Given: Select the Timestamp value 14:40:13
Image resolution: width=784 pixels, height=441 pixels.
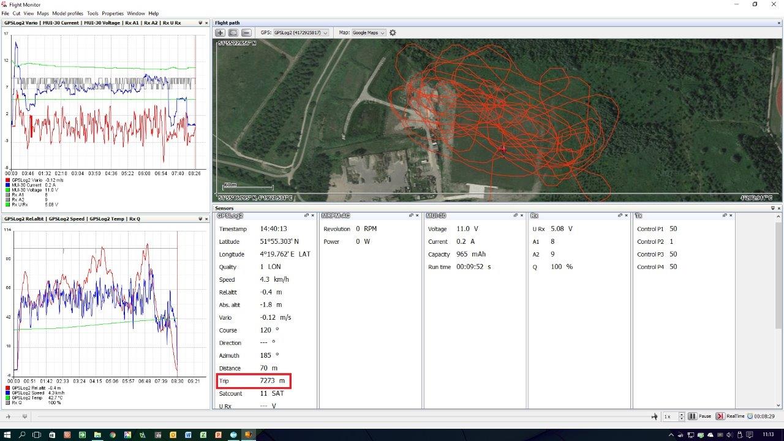Looking at the screenshot, I should point(273,229).
